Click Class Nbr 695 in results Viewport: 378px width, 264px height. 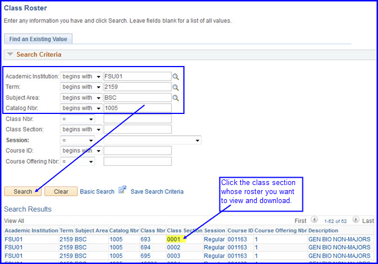[146, 256]
